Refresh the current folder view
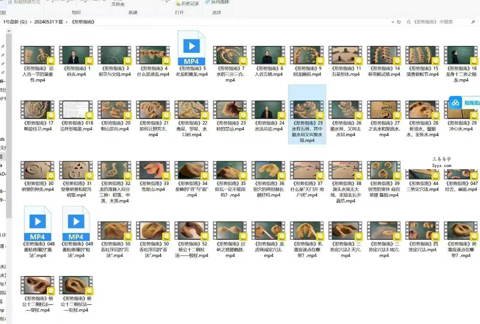 point(399,22)
